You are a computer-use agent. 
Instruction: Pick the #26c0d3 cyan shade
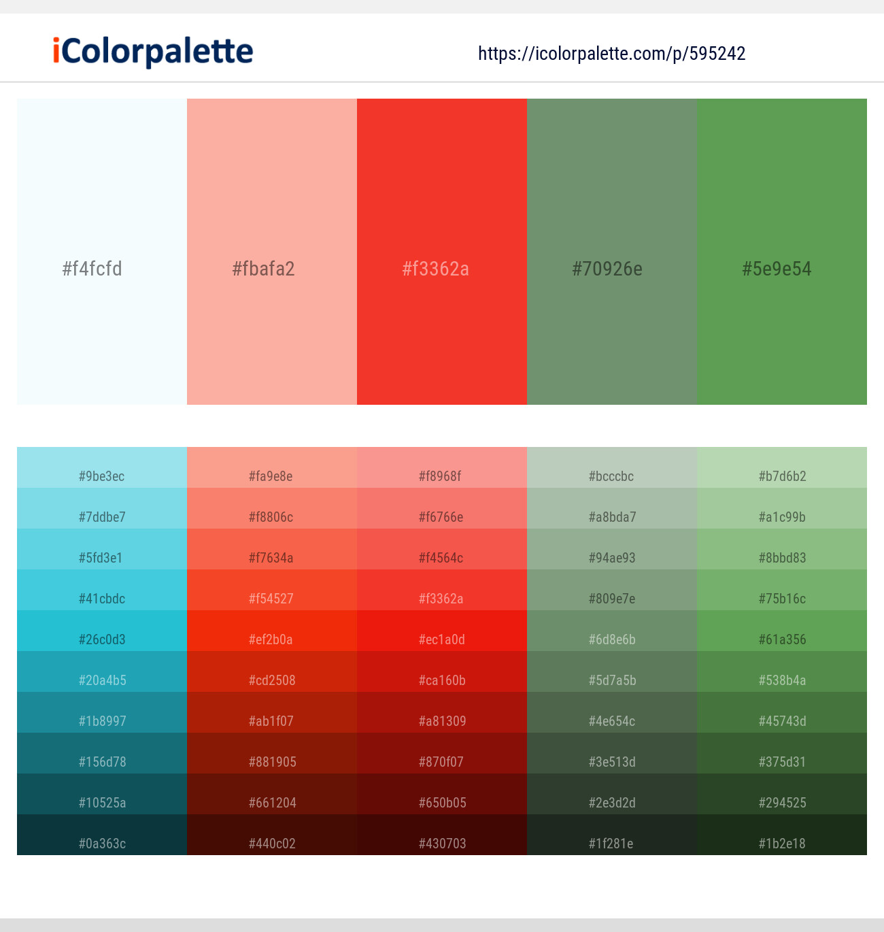pyautogui.click(x=102, y=631)
